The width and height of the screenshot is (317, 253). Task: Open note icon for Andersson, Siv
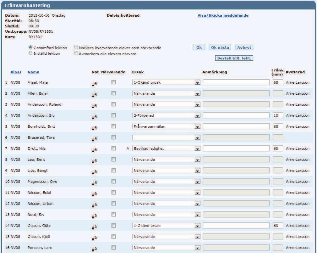tap(94, 117)
